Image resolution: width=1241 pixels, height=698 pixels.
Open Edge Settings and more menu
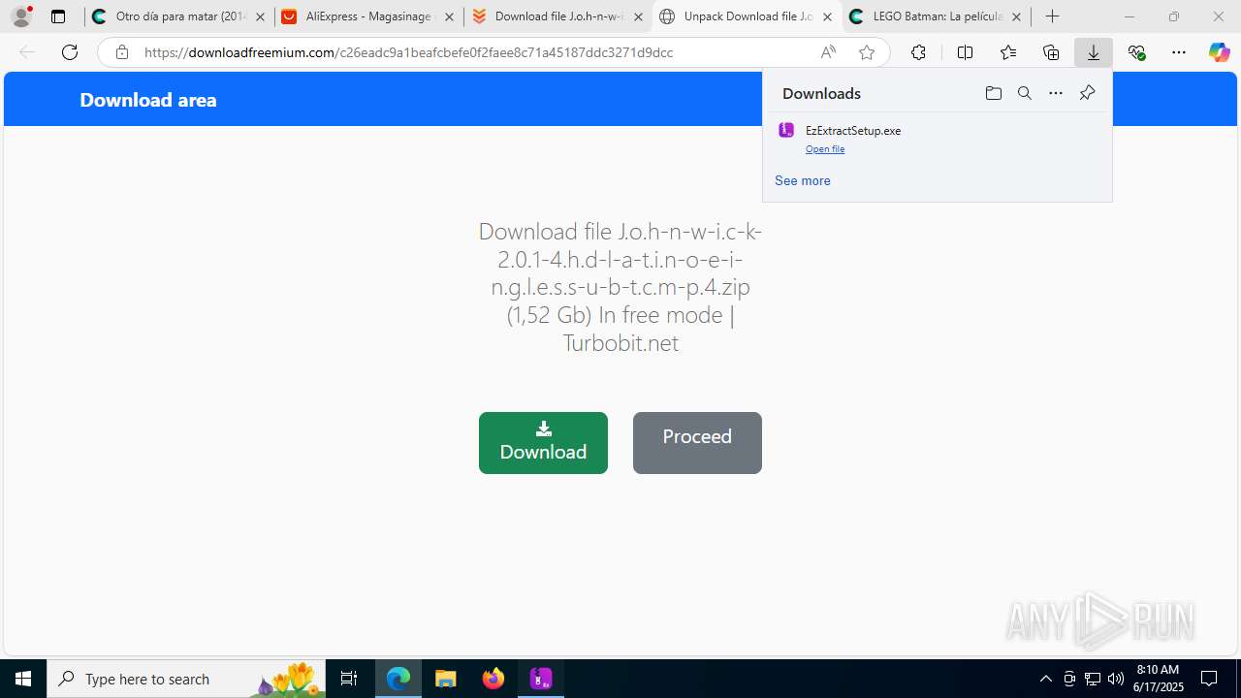1179,52
